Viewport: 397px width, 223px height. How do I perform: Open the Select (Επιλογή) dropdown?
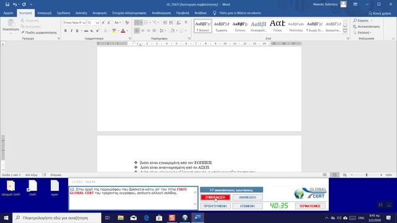pyautogui.click(x=362, y=33)
